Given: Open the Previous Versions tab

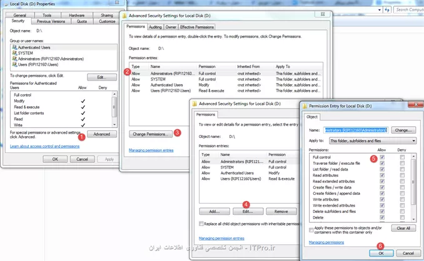Looking at the screenshot, I should pyautogui.click(x=51, y=21).
